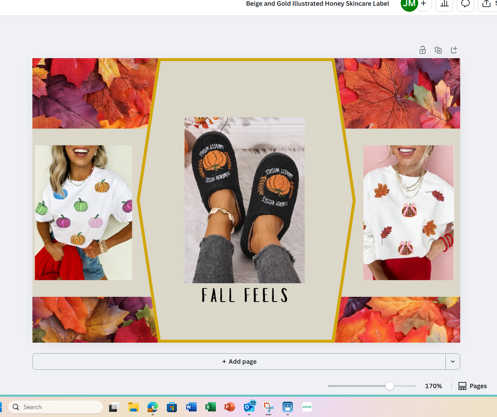
Task: Open Cricut from the taskbar
Action: [307, 407]
